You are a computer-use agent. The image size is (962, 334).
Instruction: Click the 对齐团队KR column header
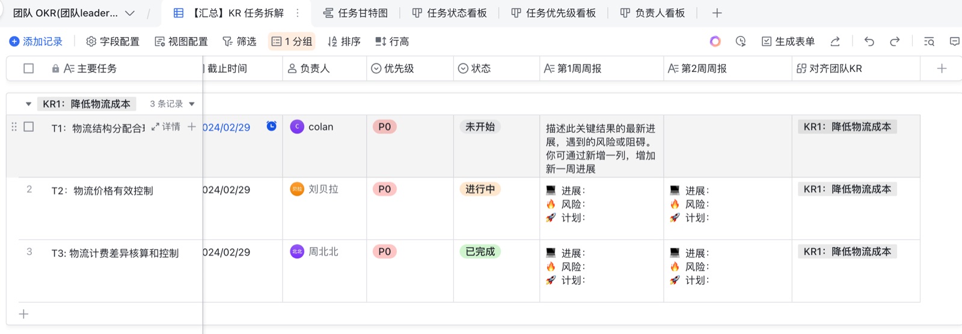pos(856,68)
